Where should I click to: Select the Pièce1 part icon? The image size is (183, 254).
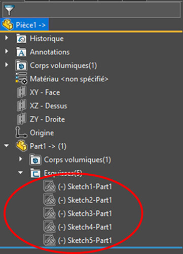click(7, 25)
